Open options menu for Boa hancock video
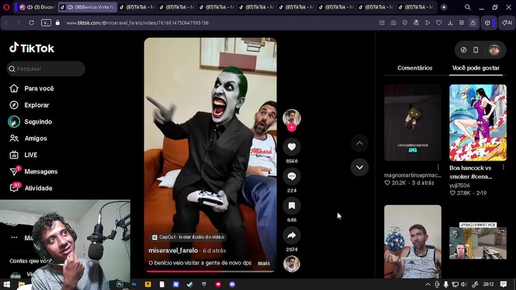This screenshot has width=516, height=290. pyautogui.click(x=504, y=167)
